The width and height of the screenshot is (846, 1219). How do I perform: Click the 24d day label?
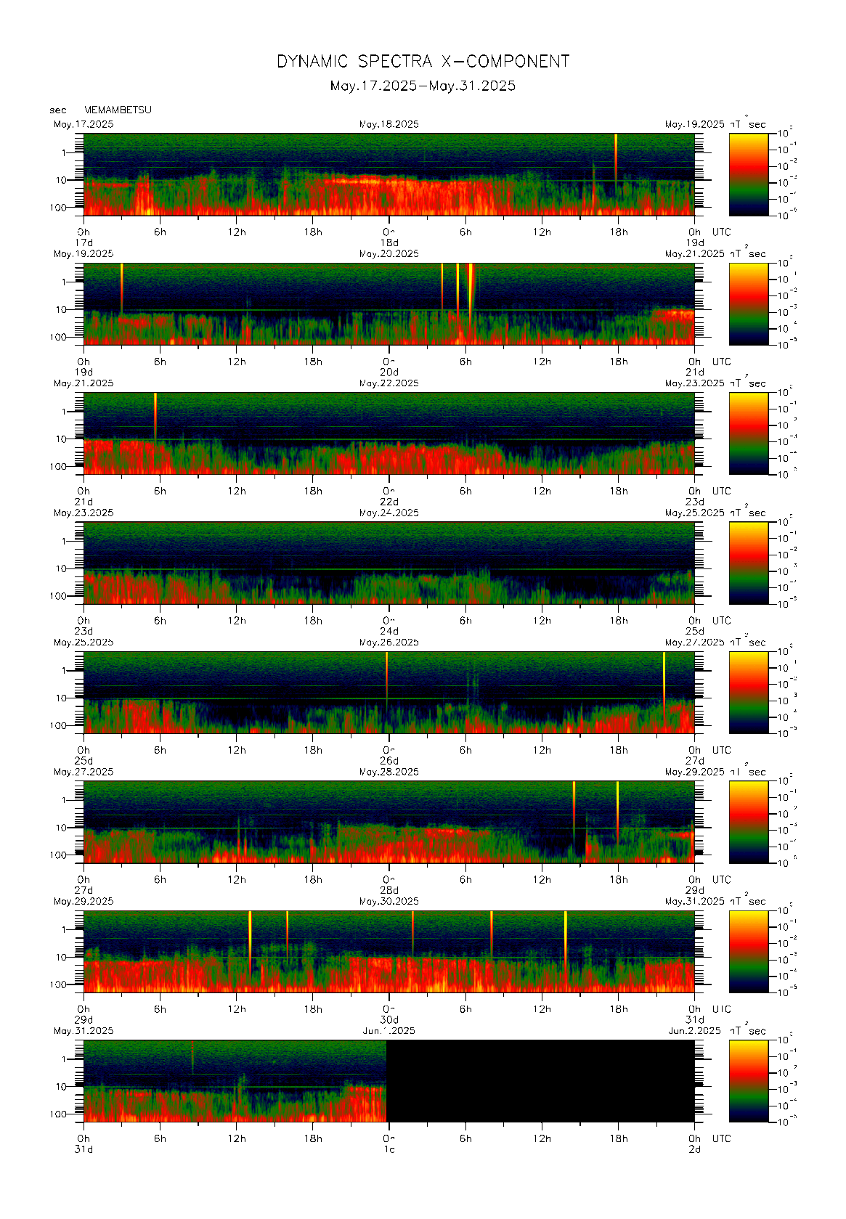click(390, 631)
